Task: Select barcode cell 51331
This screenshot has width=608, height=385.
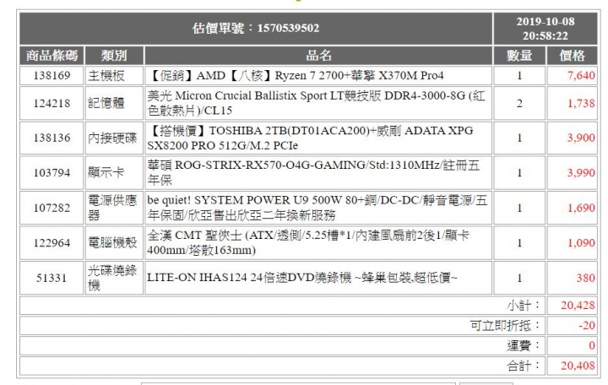Action: 52,278
